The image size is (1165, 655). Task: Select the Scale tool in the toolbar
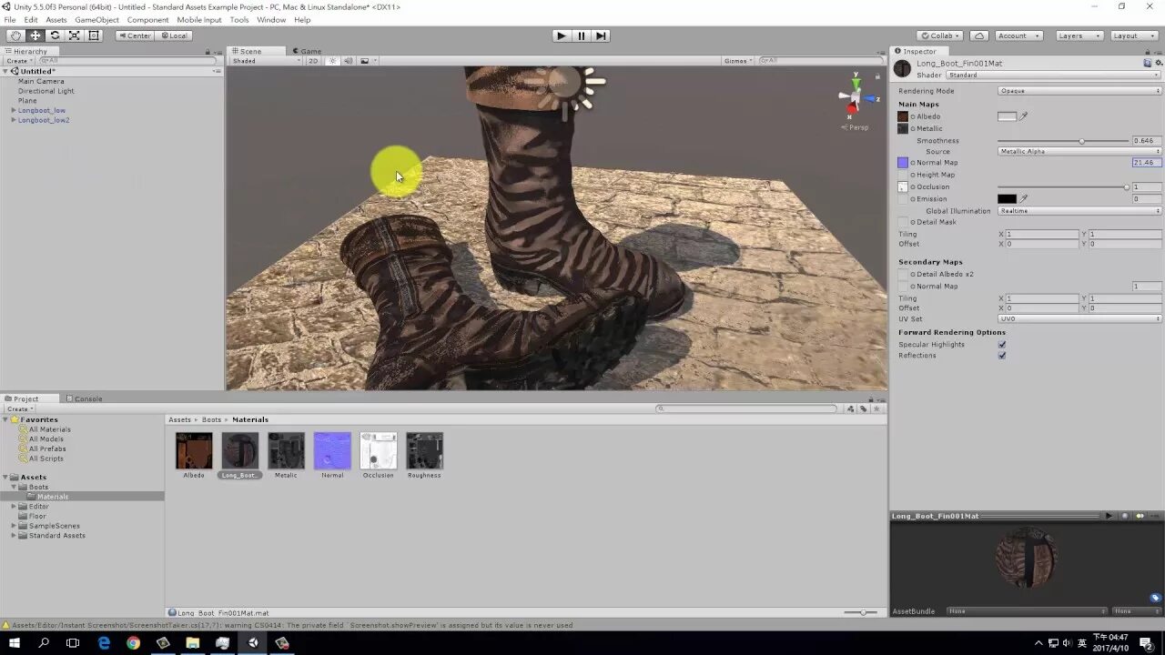point(74,35)
